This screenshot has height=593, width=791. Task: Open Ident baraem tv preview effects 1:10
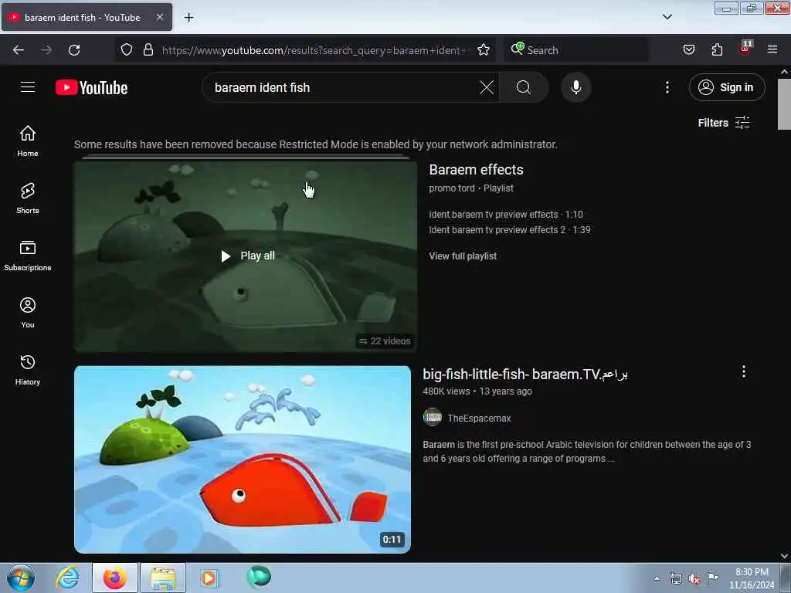tap(505, 215)
